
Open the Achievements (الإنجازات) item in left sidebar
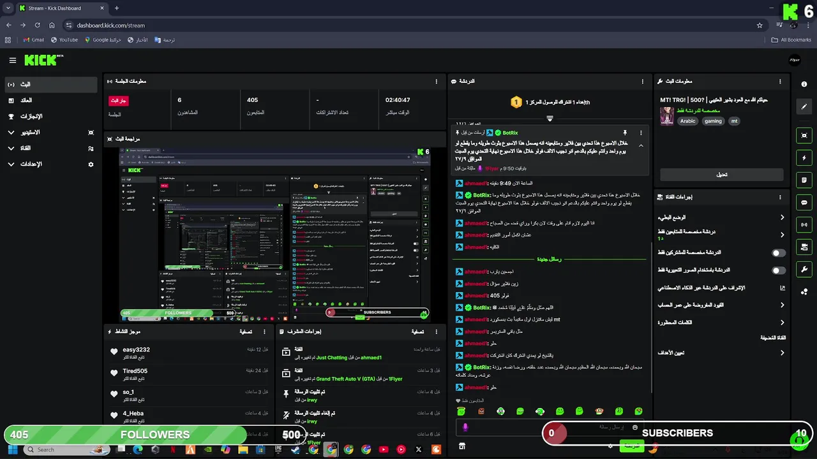50,117
